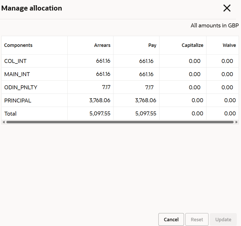Select the Capitalize column header
Viewport: 241px width, 226px height.
pos(192,45)
